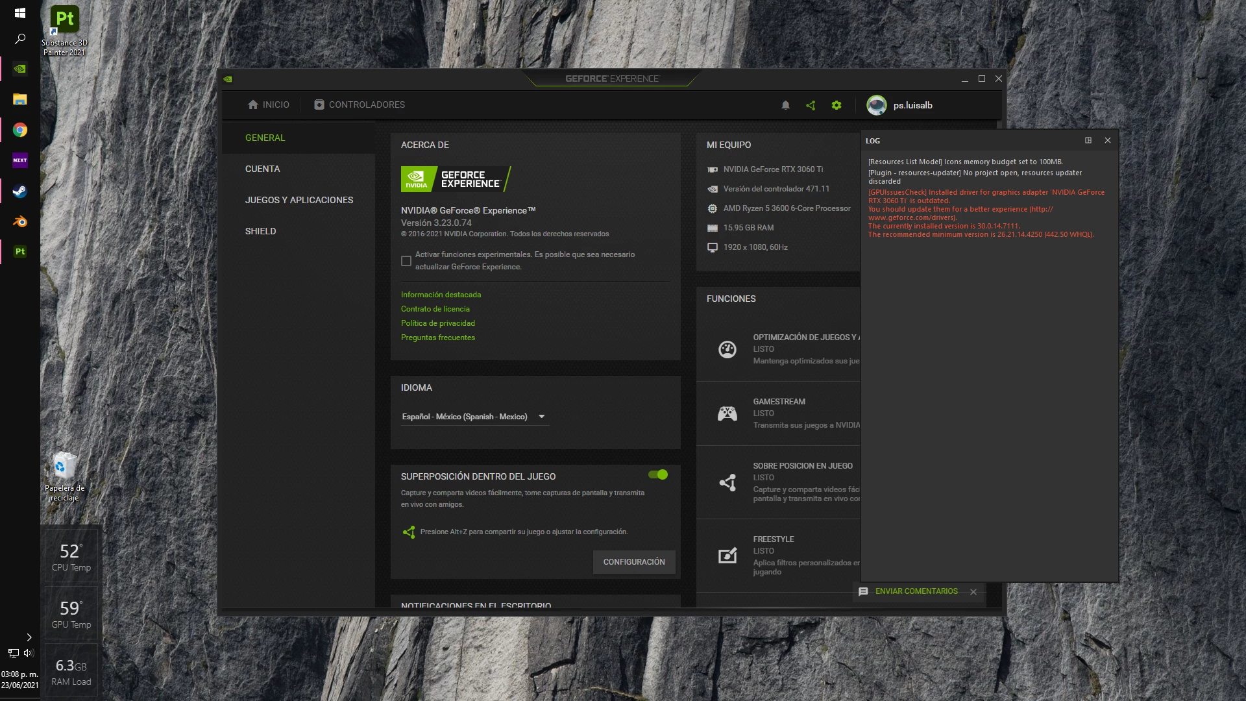The height and width of the screenshot is (701, 1246).
Task: Click the Freestyle filter icon
Action: pyautogui.click(x=727, y=555)
